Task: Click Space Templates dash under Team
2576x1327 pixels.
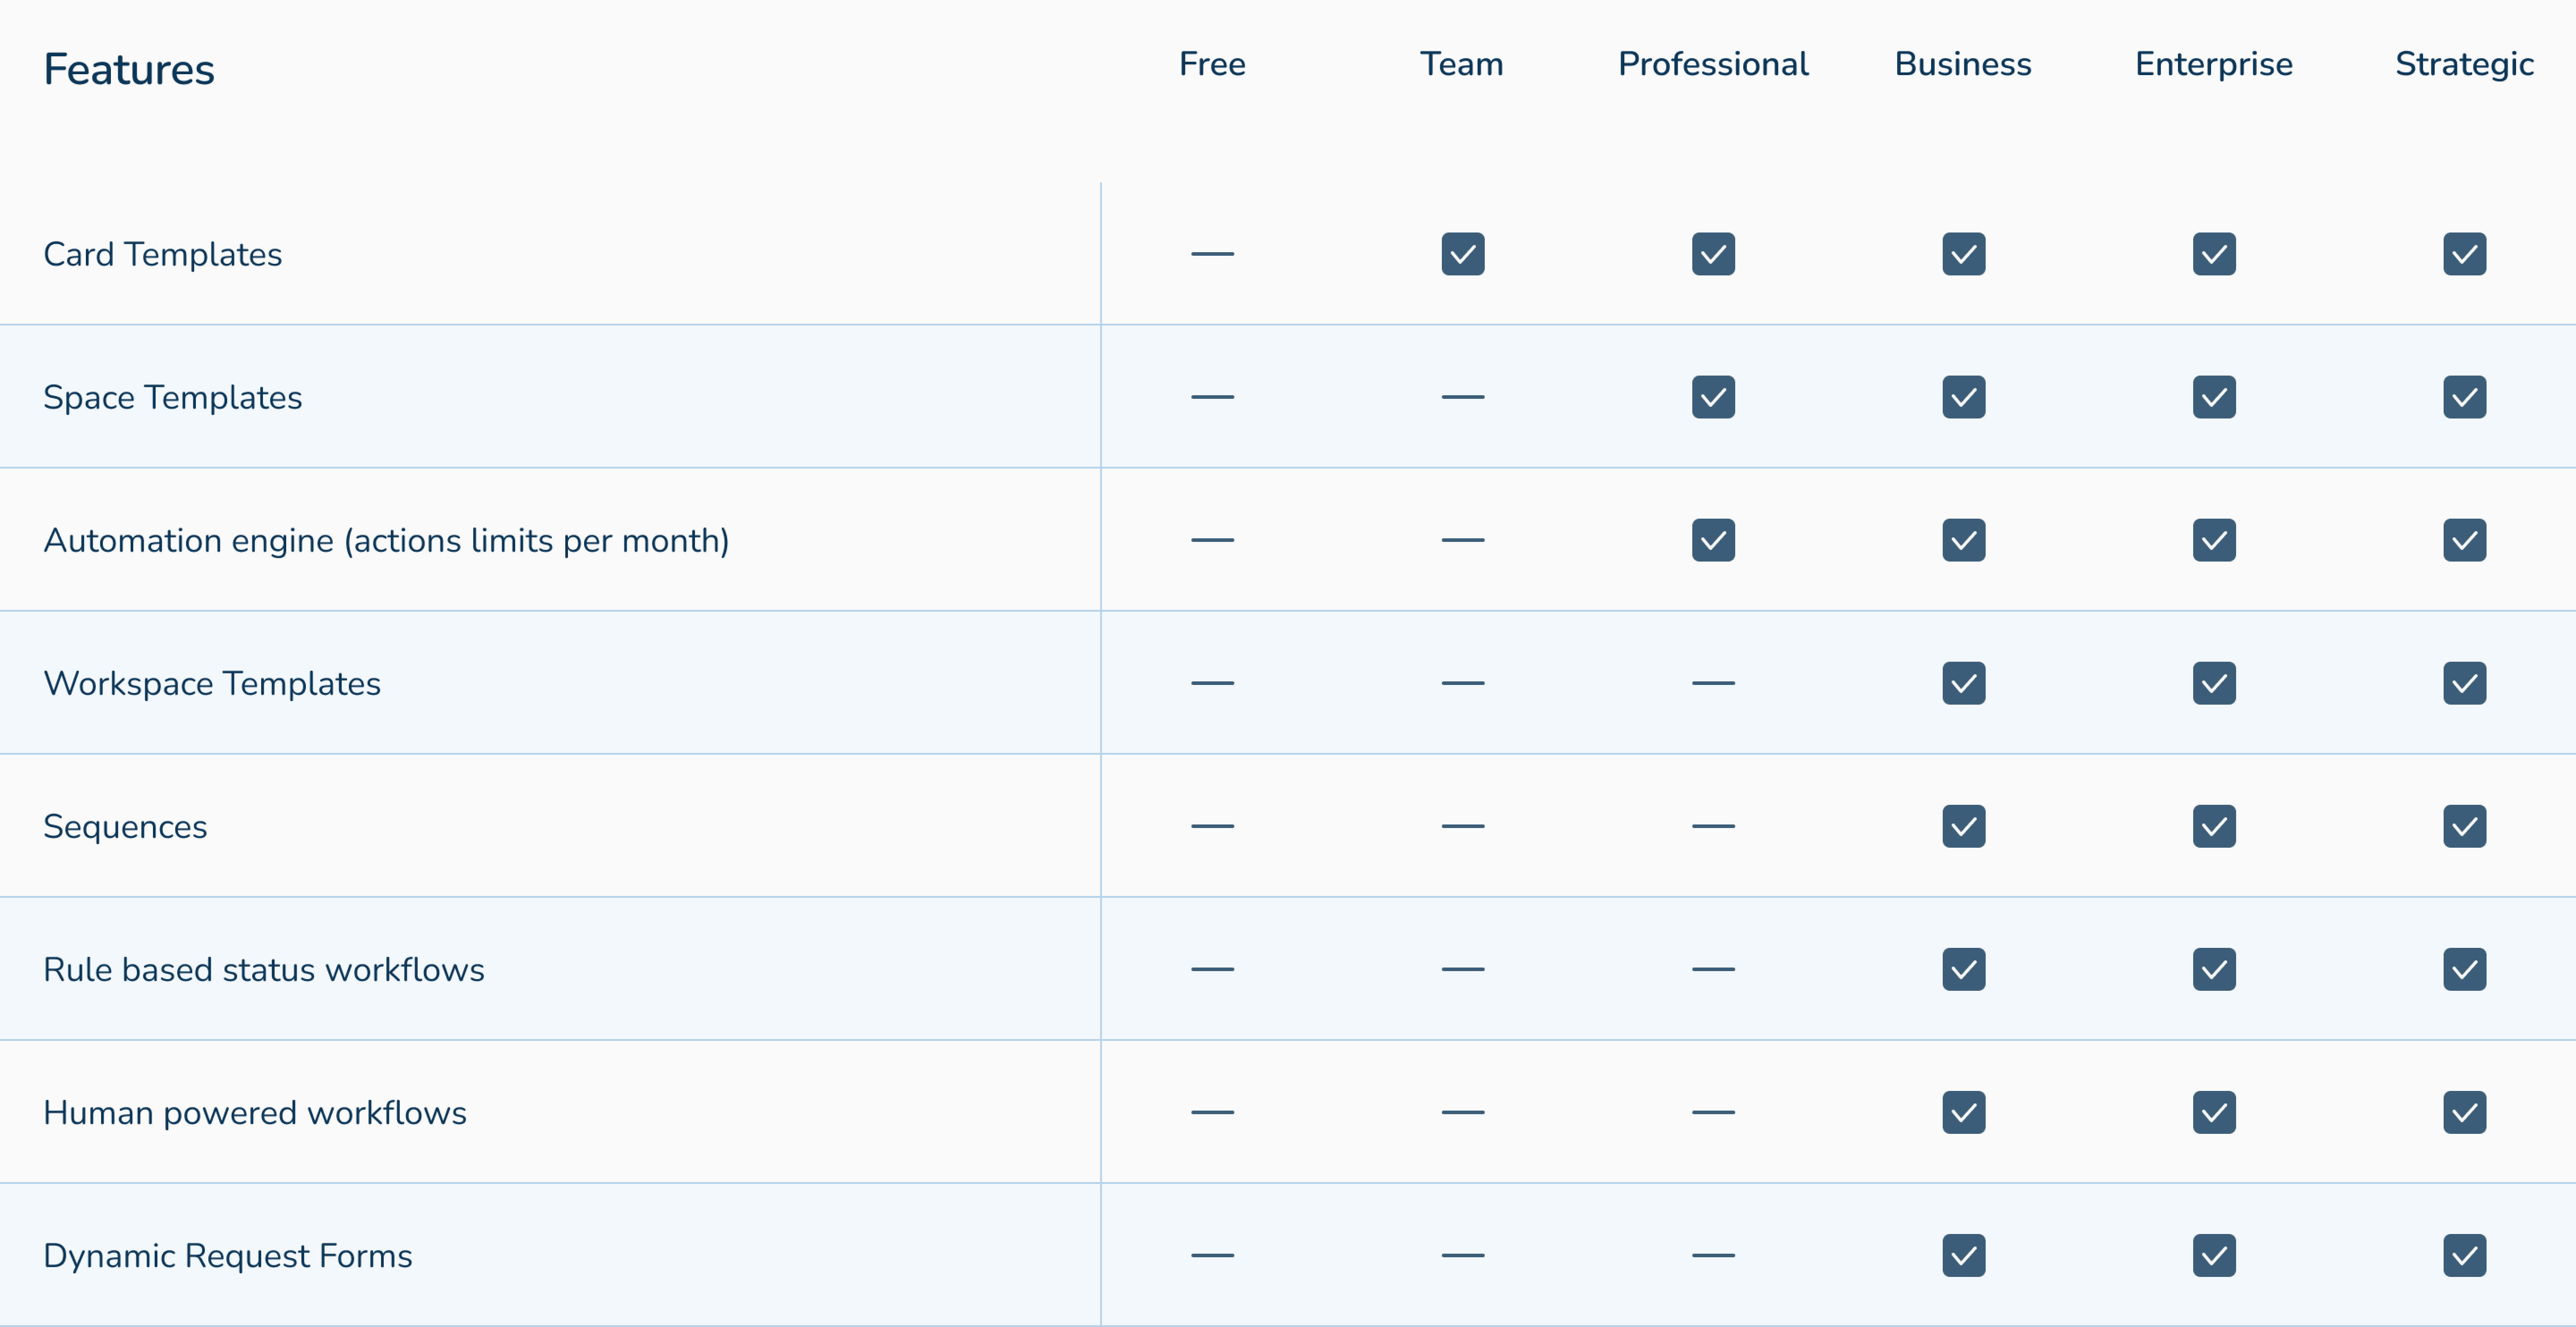Action: coord(1462,397)
